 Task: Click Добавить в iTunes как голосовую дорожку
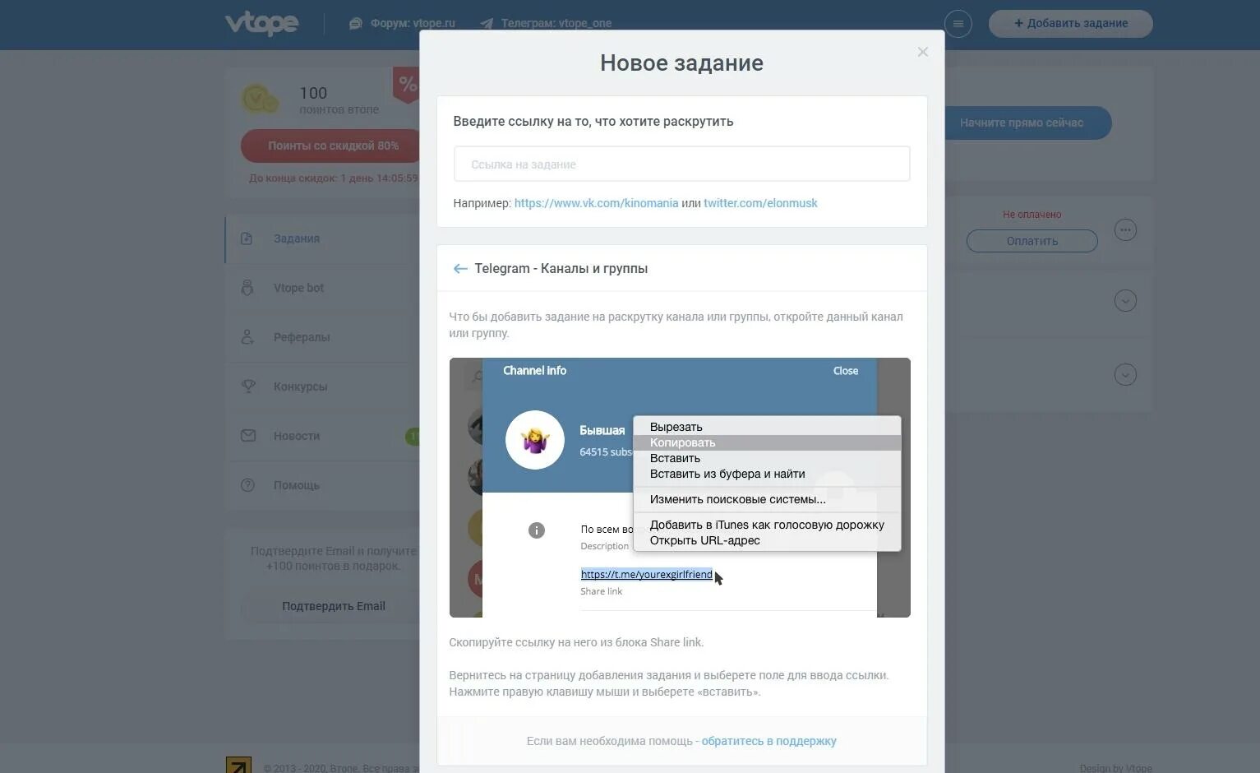(767, 525)
